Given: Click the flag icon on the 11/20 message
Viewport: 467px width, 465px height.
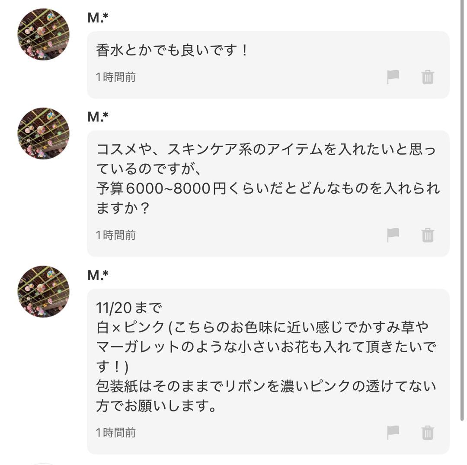Looking at the screenshot, I should click(x=392, y=433).
